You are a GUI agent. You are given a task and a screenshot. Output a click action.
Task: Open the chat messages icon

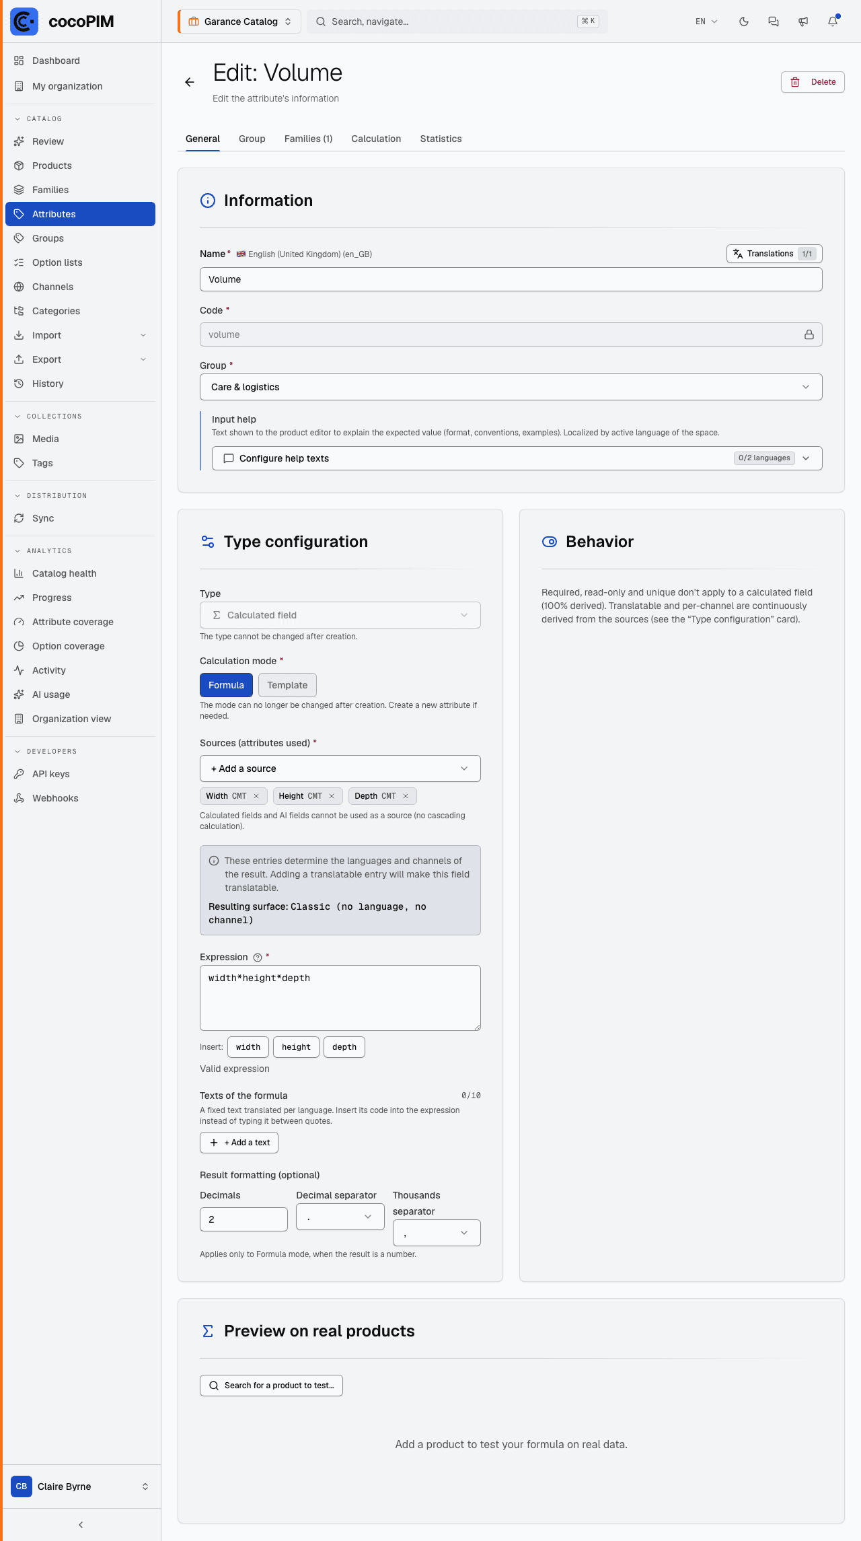[774, 22]
